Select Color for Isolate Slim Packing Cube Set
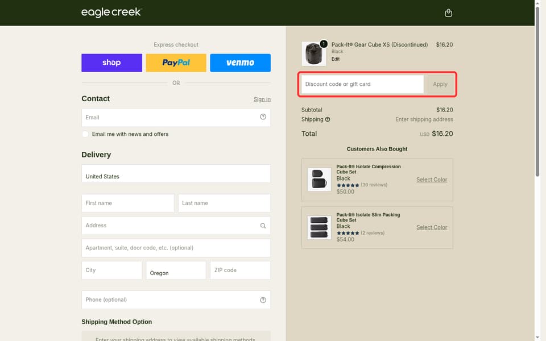Image resolution: width=546 pixels, height=341 pixels. click(432, 227)
